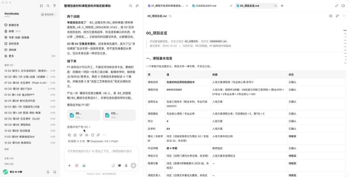
Task: Click the chat bubble icon beside the bell
Action: (54, 172)
